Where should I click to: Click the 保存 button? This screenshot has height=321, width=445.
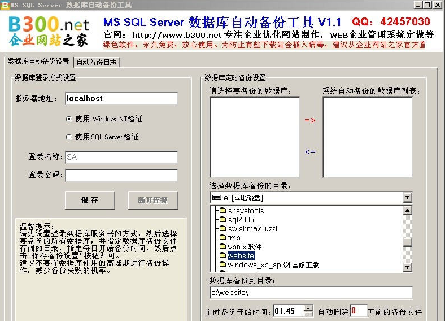click(90, 200)
